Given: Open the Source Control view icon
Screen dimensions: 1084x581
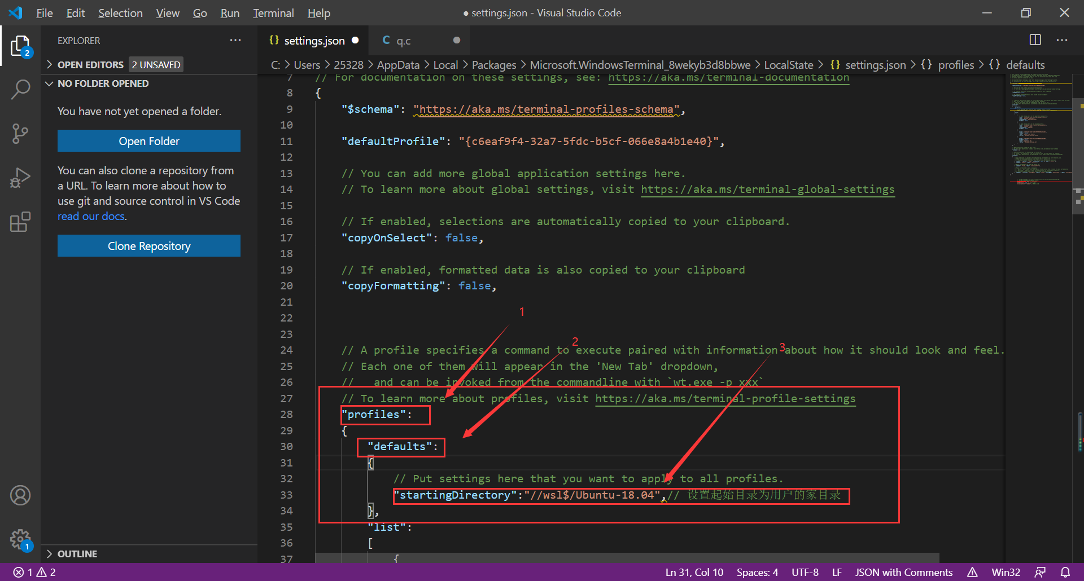Looking at the screenshot, I should (20, 134).
